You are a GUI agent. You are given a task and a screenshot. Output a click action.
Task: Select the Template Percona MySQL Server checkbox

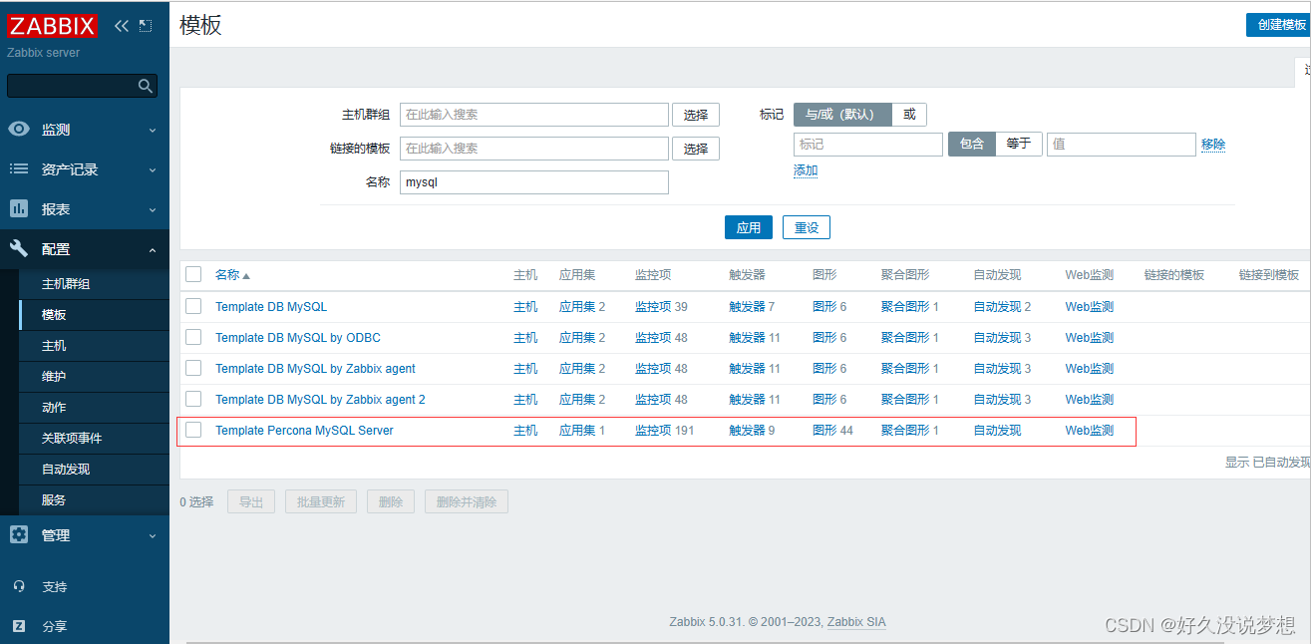click(193, 430)
